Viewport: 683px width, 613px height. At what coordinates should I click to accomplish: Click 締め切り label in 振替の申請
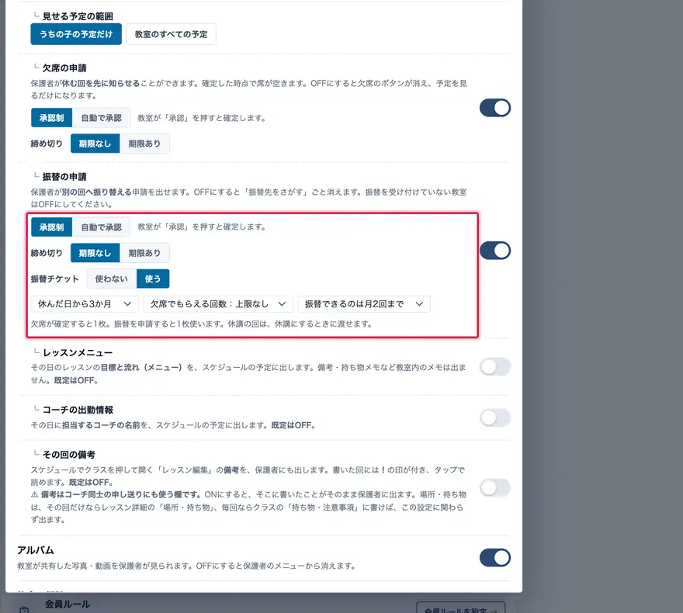pyautogui.click(x=47, y=253)
